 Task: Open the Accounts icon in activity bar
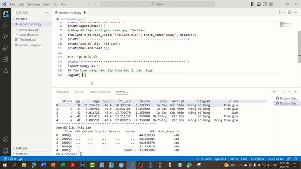coord(6,139)
